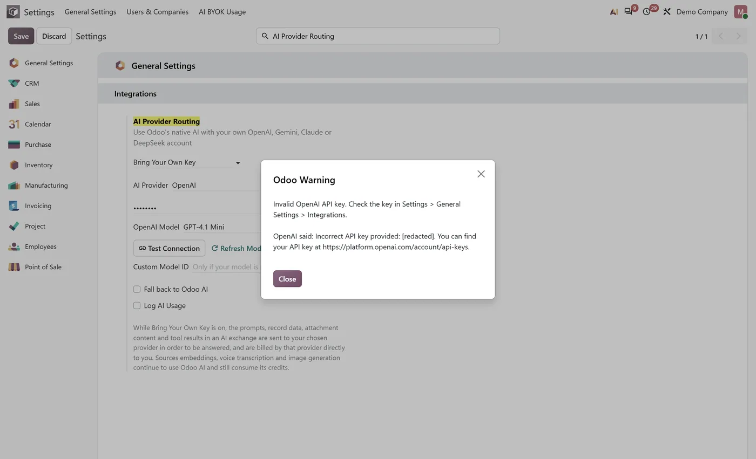Go to previous record arrow

click(720, 36)
